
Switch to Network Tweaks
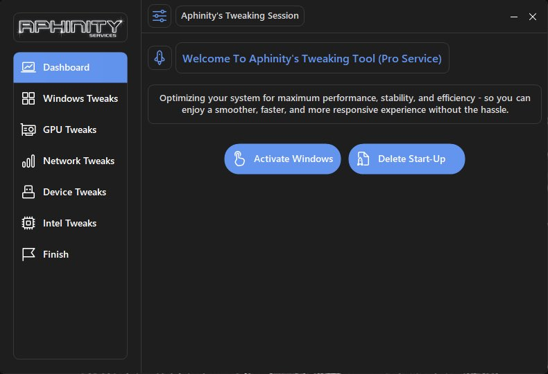70,161
